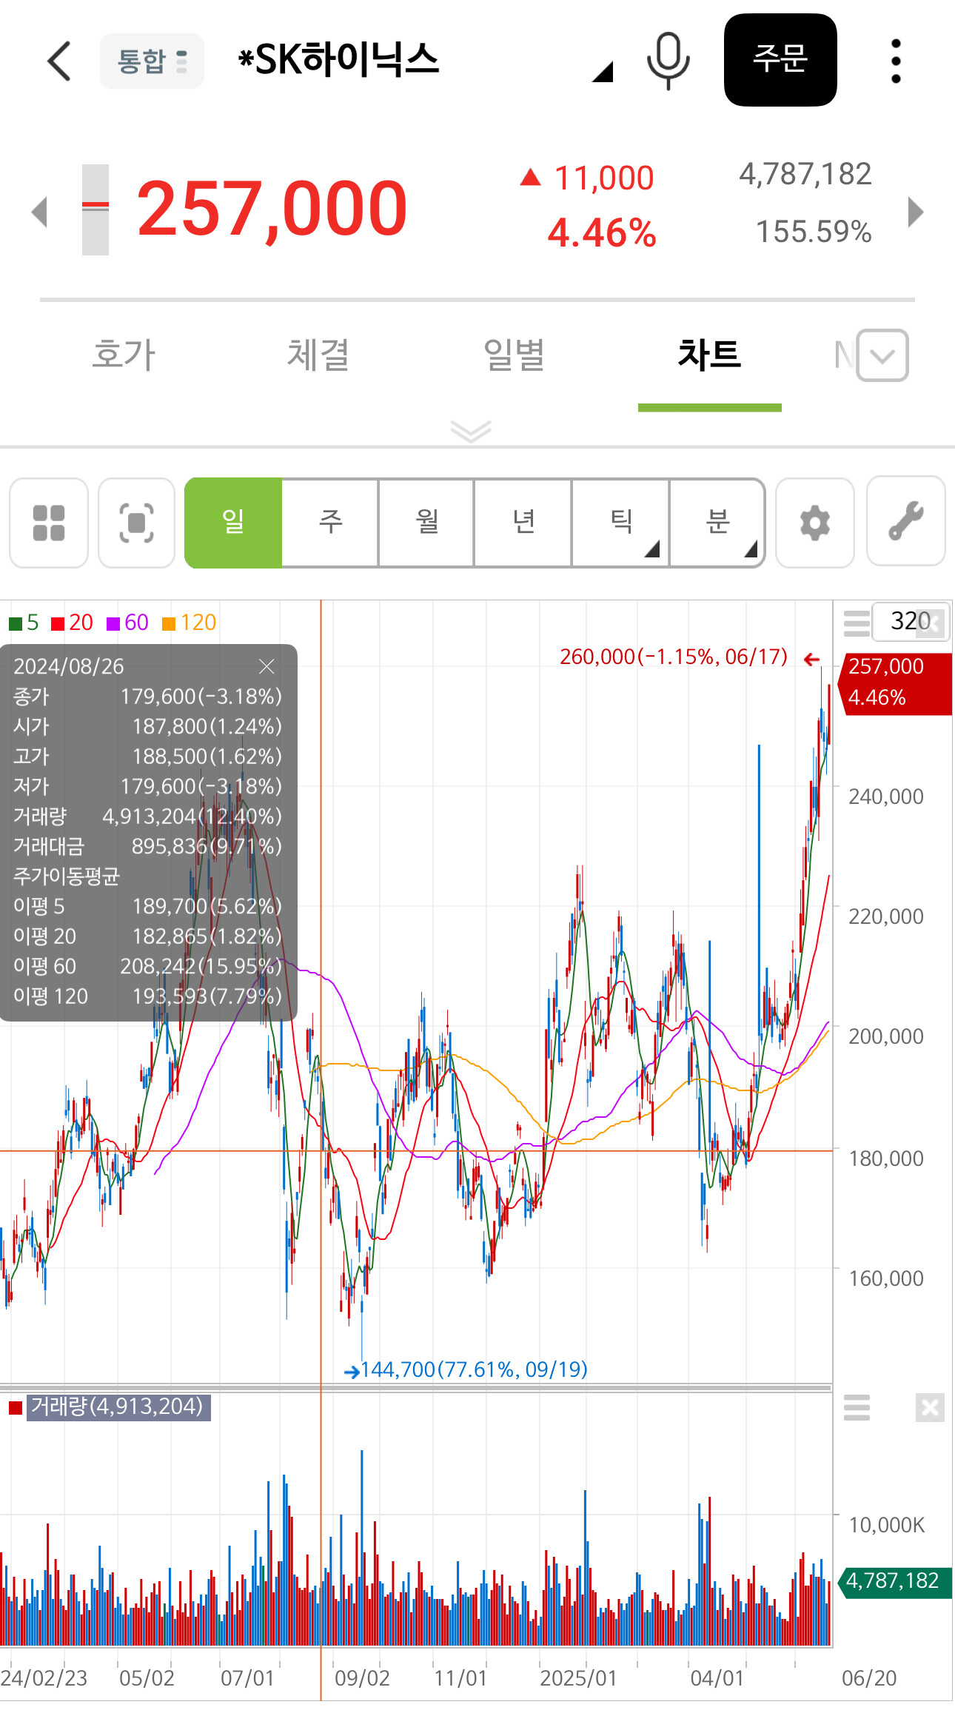This screenshot has height=1710, width=955.
Task: Expand the stock name dropdown triangle
Action: tap(603, 71)
